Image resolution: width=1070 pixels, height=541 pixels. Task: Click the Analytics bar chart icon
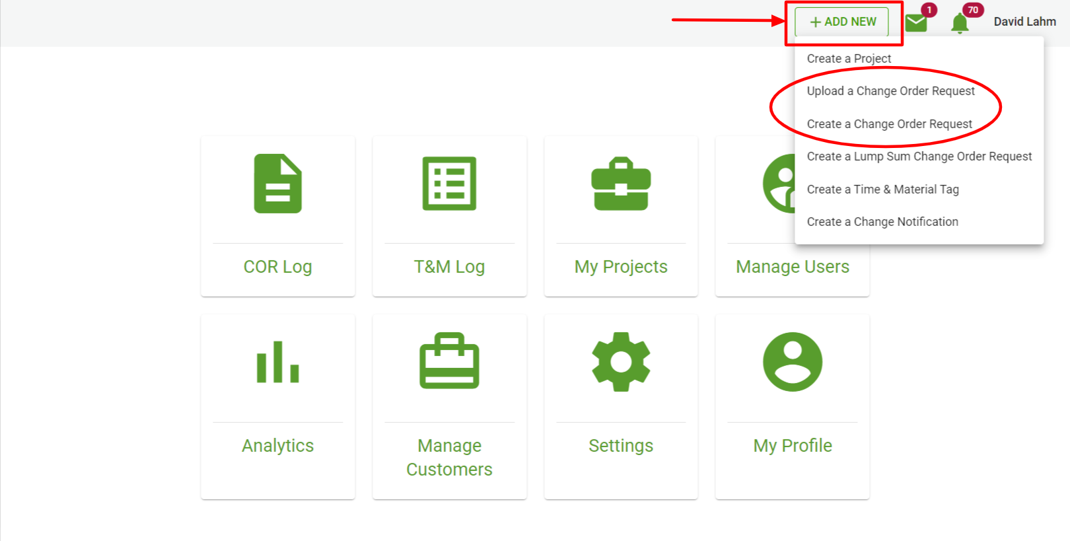tap(278, 362)
